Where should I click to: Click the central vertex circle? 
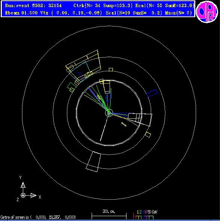point(109,113)
